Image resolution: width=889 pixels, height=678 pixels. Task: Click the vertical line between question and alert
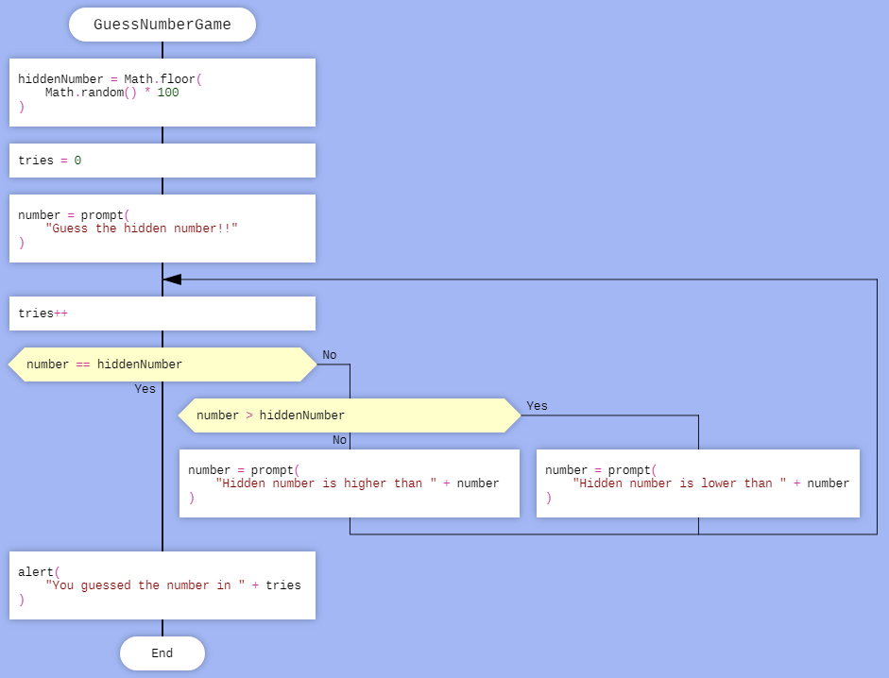click(162, 472)
